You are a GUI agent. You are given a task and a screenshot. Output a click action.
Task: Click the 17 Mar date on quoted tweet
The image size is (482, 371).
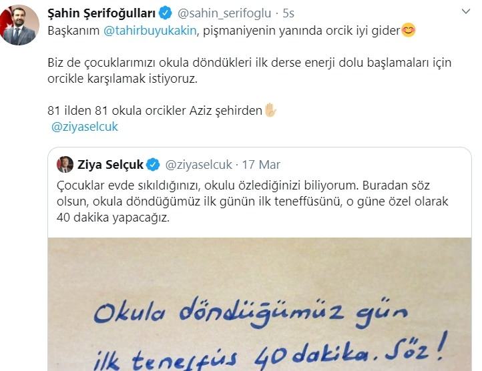[x=261, y=165]
